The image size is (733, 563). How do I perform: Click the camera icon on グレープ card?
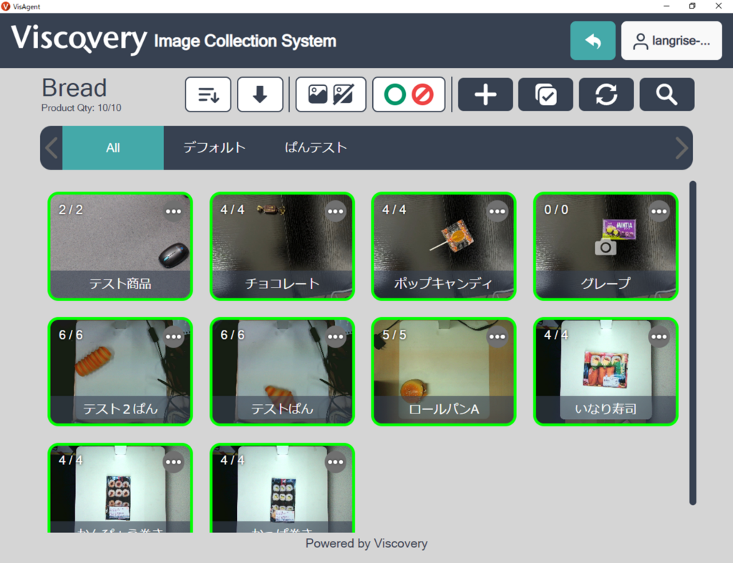tap(606, 248)
